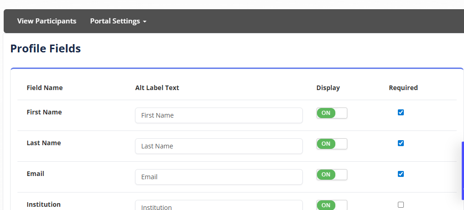Click the Profile Fields page heading
The image size is (464, 210).
tap(45, 49)
